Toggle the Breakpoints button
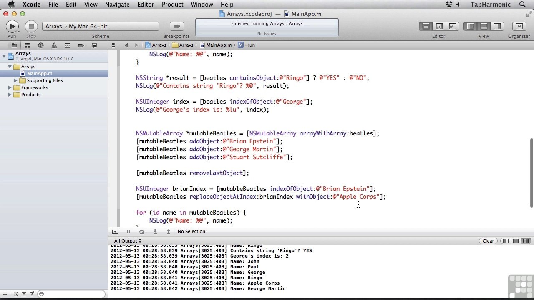Viewport: 534px width, 300px height. tap(176, 26)
